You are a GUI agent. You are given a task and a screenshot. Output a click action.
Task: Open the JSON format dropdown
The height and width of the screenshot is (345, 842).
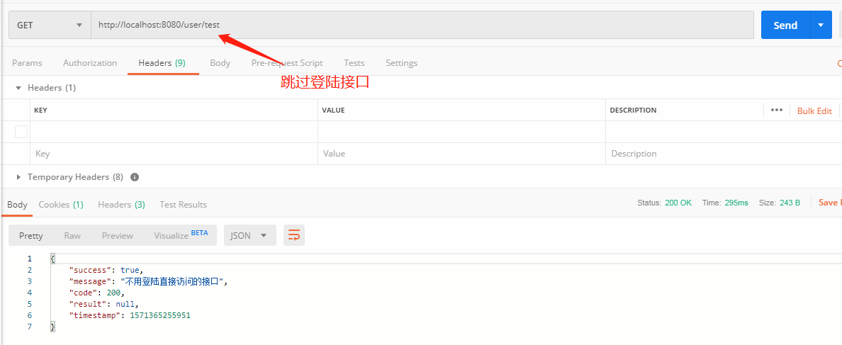[249, 235]
